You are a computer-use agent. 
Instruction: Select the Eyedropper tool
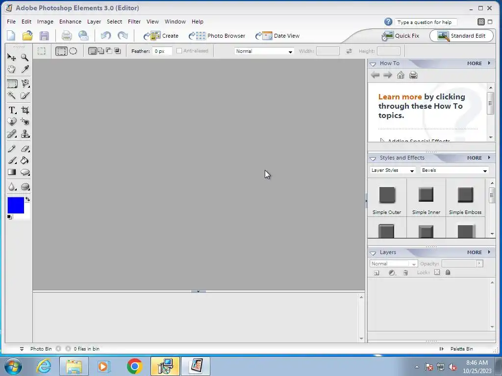pos(25,70)
